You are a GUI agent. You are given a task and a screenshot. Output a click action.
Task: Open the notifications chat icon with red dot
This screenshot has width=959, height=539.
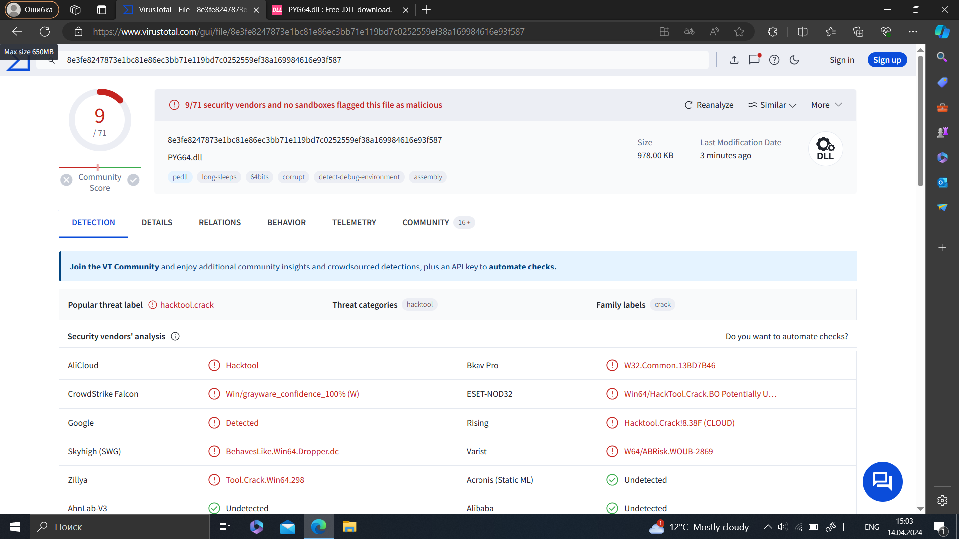point(754,59)
